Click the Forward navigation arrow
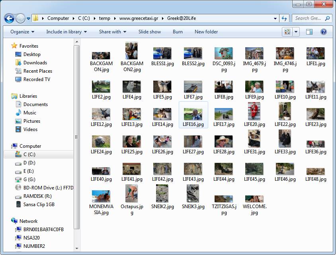Image resolution: width=336 pixels, height=255 pixels. 21,19
